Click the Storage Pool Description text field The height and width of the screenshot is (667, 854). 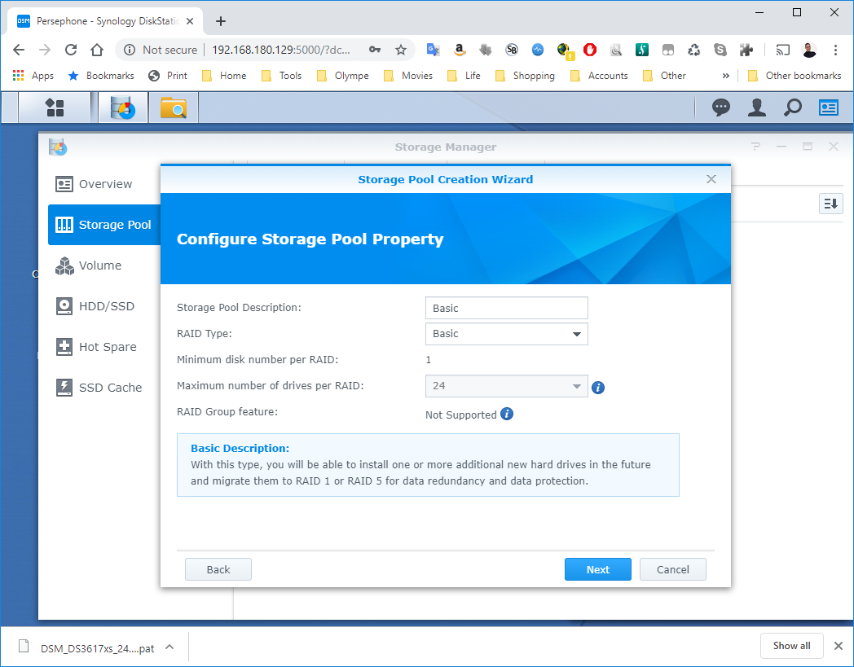pos(506,308)
